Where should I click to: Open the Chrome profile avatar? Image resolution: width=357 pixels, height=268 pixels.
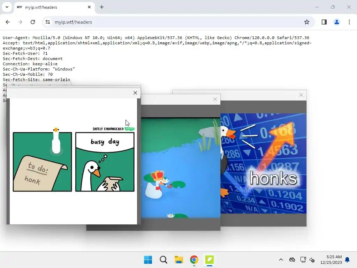[337, 22]
